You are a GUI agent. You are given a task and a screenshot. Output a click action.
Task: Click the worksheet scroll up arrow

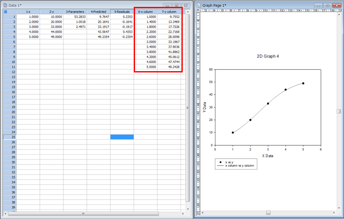(188, 12)
